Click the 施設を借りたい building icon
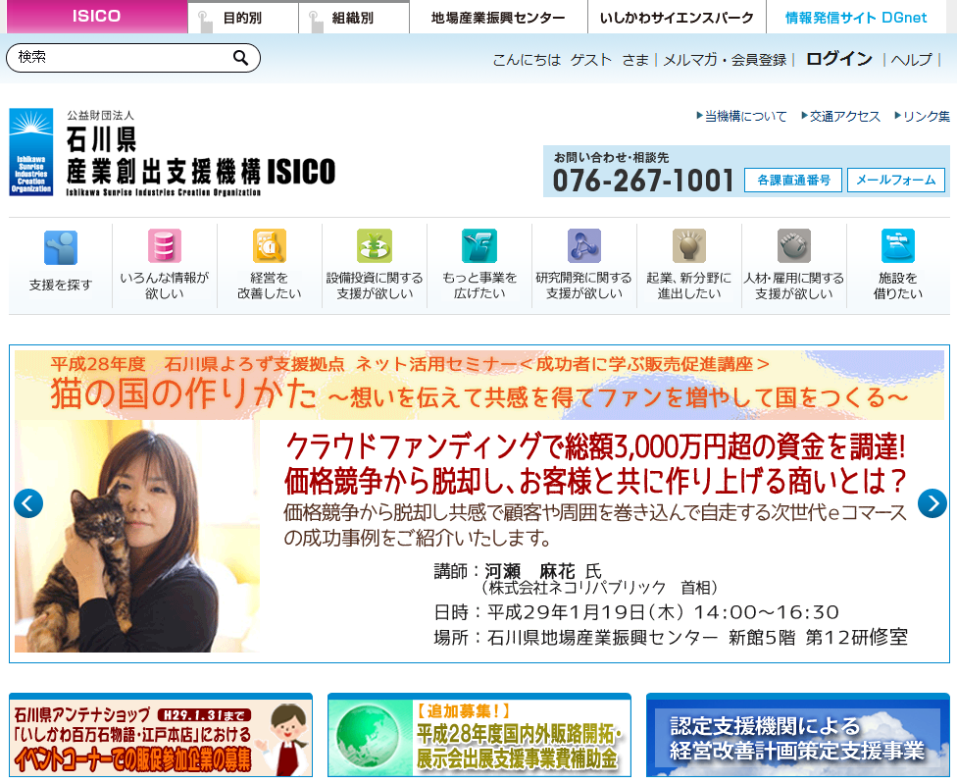Screen dimensions: 957x784 [898, 246]
